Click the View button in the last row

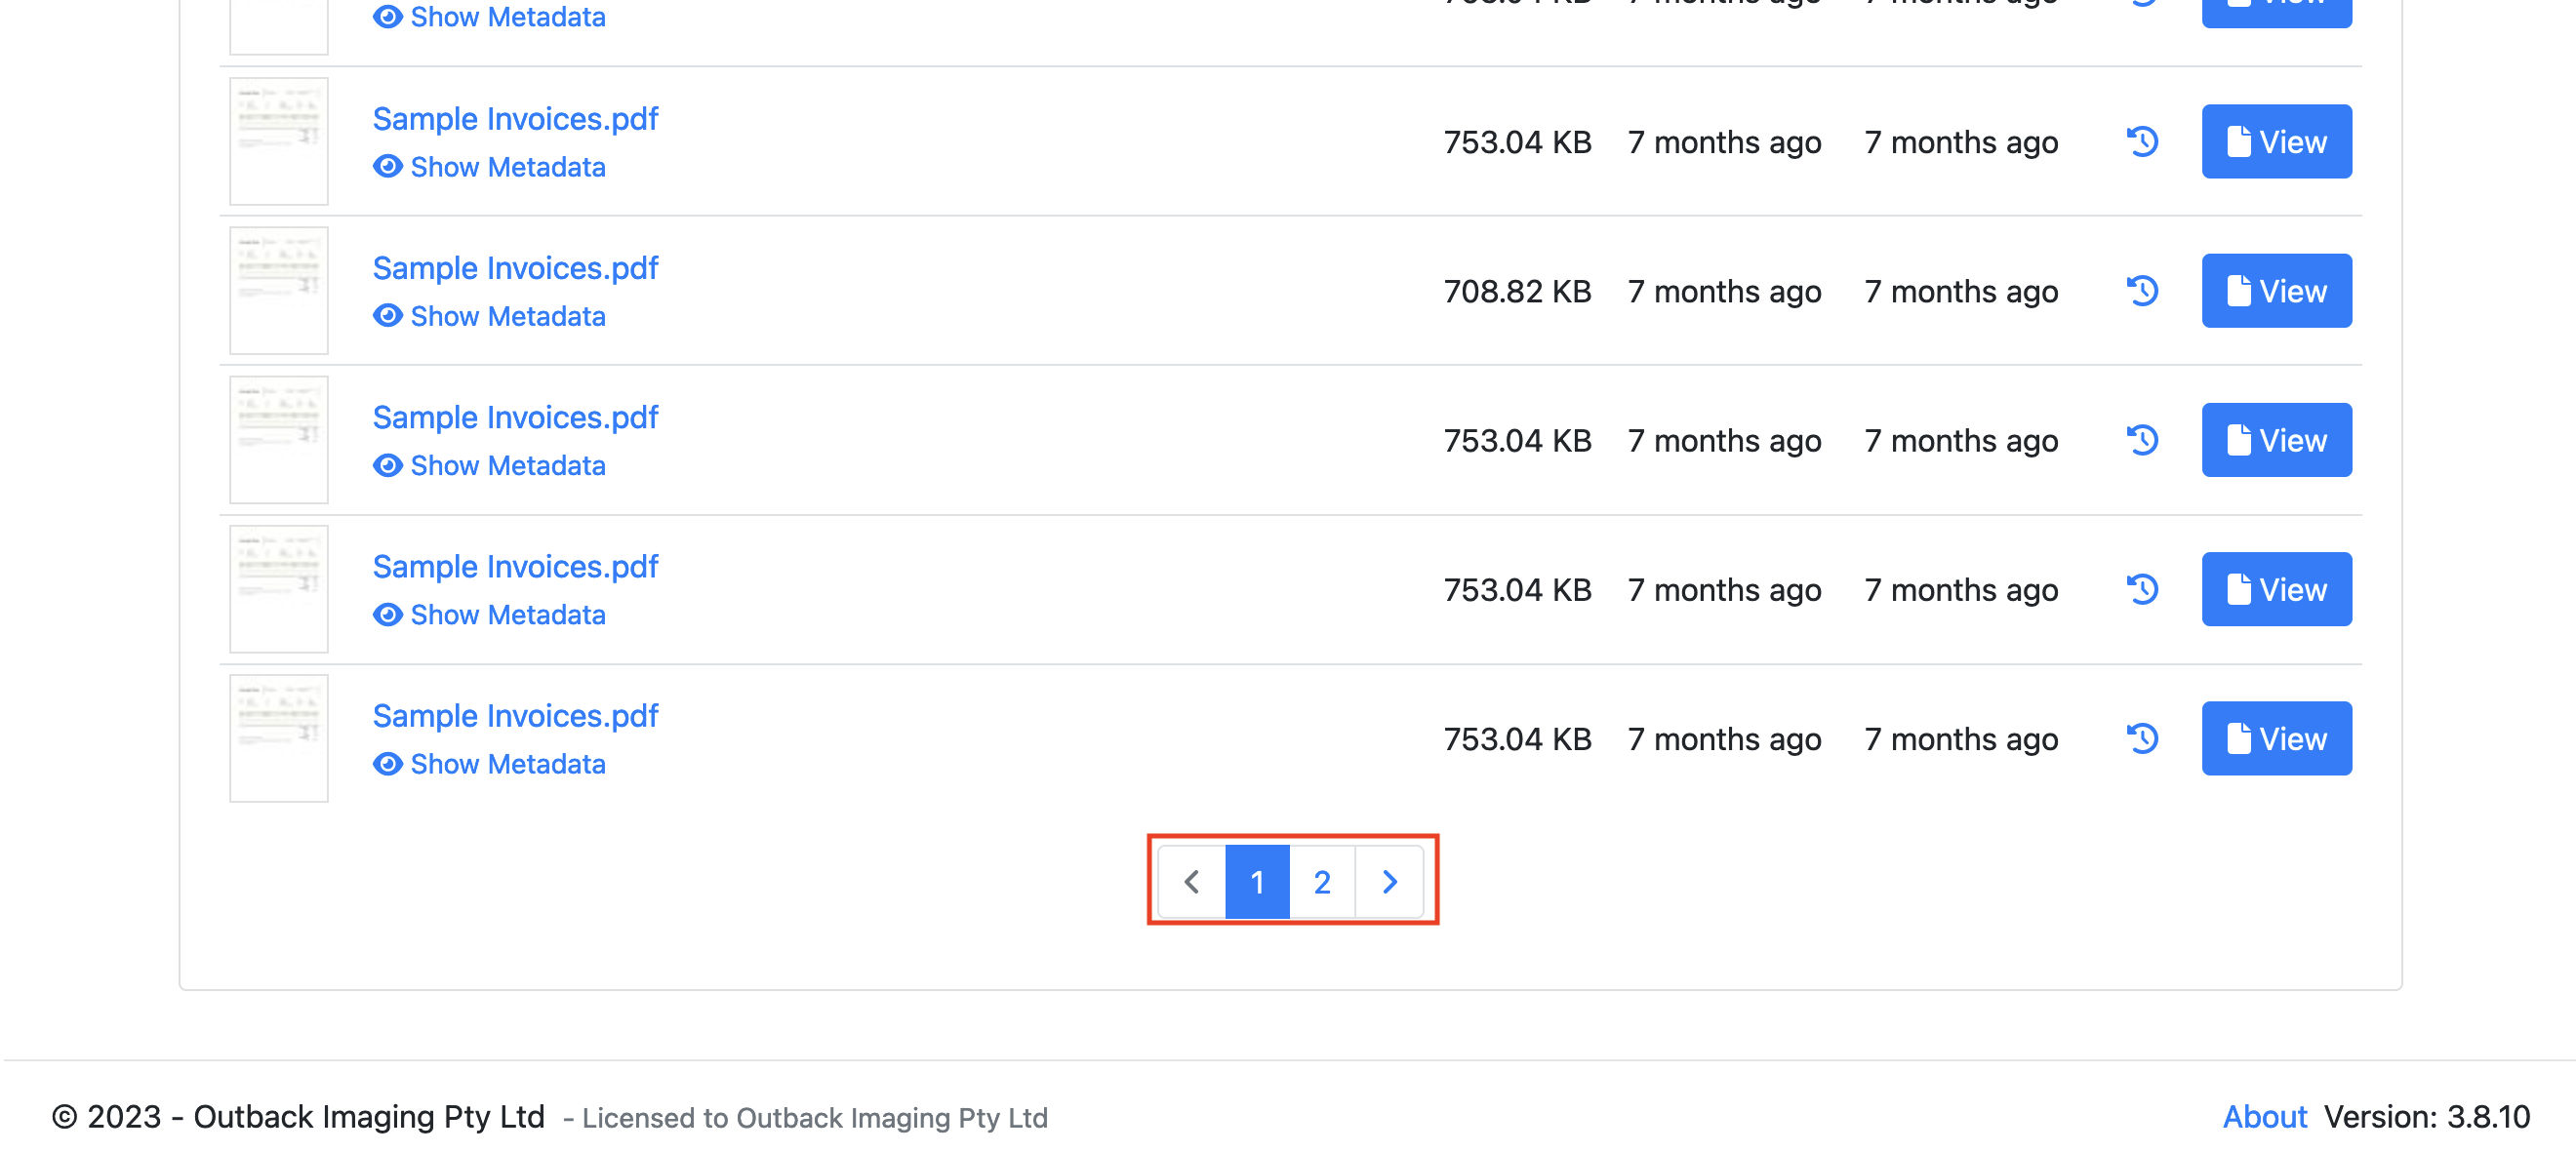coord(2276,739)
